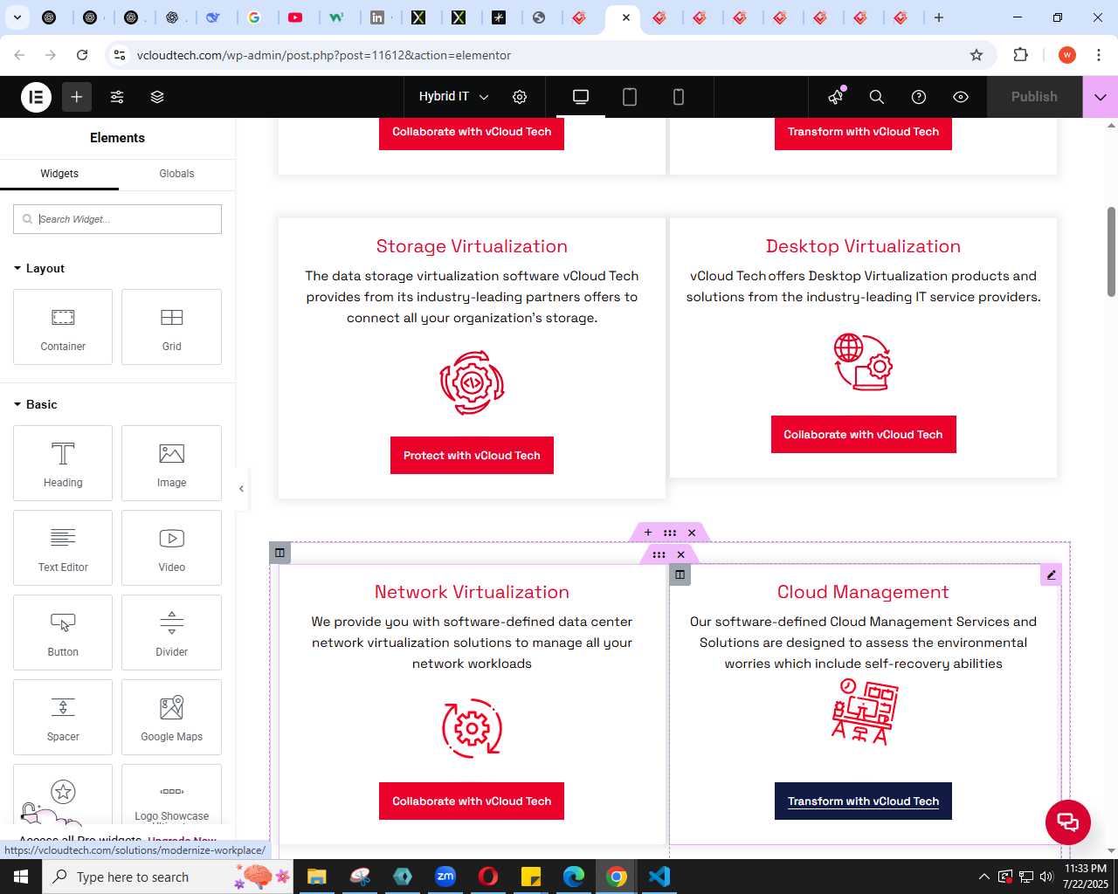Select the Video widget
Screen dimensions: 1118x894
(171, 547)
